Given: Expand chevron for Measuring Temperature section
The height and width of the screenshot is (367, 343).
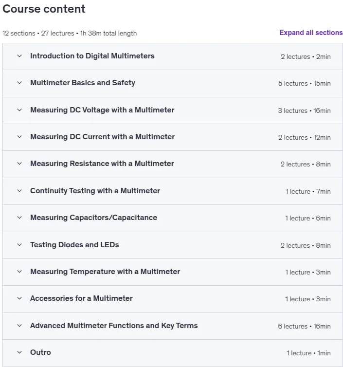Looking at the screenshot, I should (19, 272).
